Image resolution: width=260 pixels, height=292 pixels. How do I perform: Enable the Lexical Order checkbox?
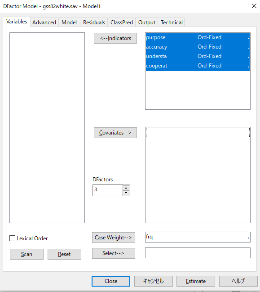[12, 238]
